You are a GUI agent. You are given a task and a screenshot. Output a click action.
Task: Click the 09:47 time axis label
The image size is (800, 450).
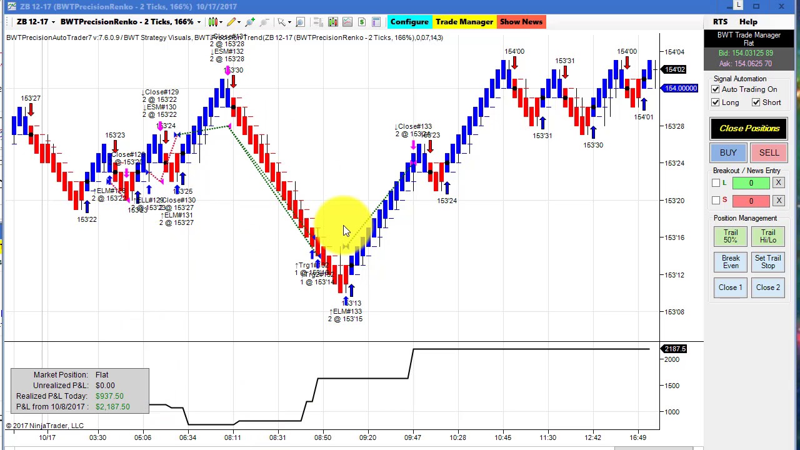[x=412, y=437]
